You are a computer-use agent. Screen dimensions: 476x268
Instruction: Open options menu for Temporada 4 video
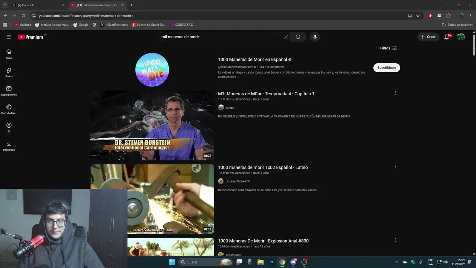(x=395, y=93)
